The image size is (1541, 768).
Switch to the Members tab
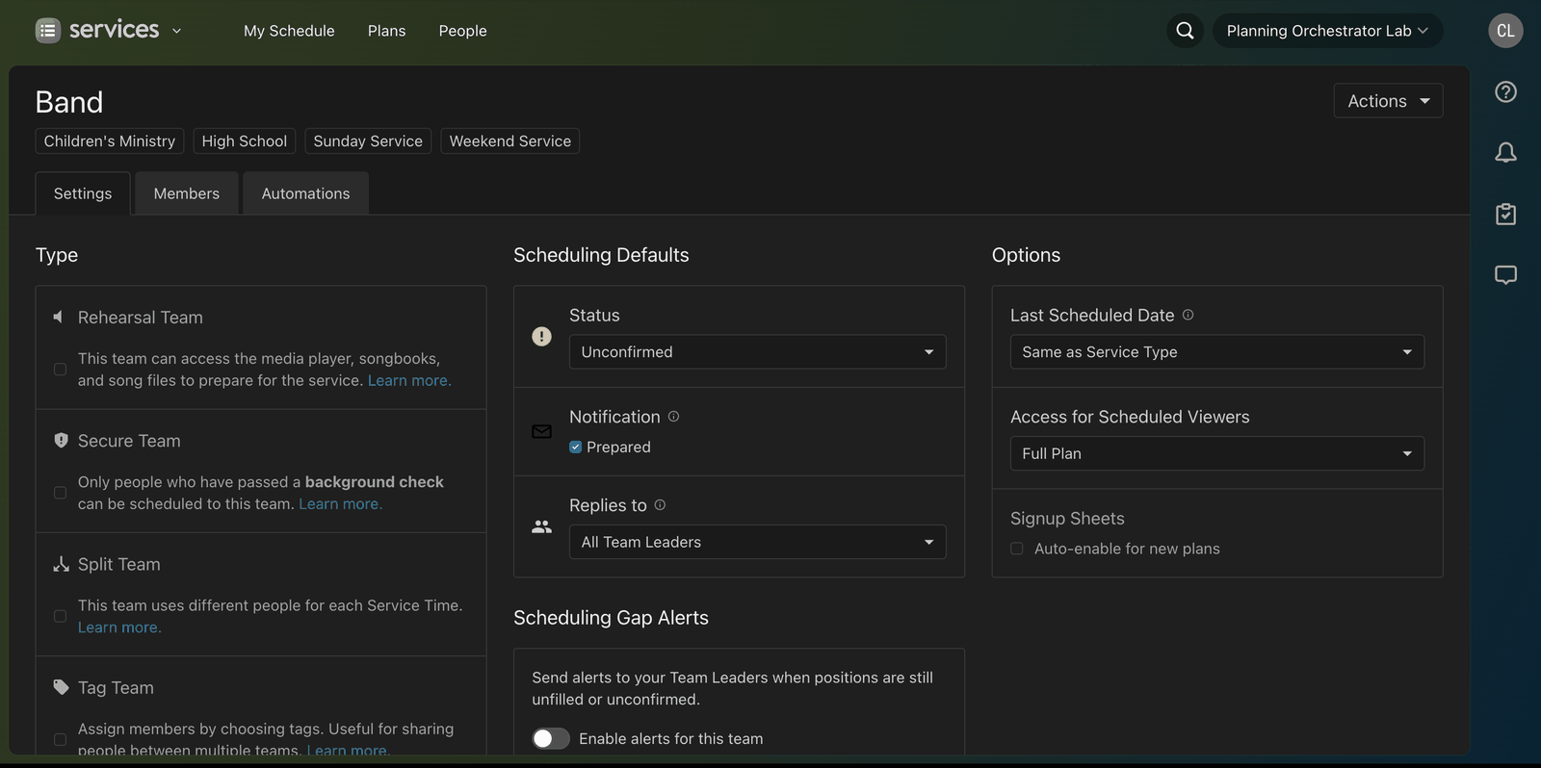187,193
